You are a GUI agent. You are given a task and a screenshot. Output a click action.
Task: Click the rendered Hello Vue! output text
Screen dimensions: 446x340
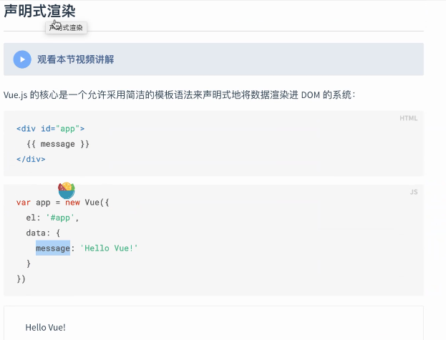pos(45,327)
